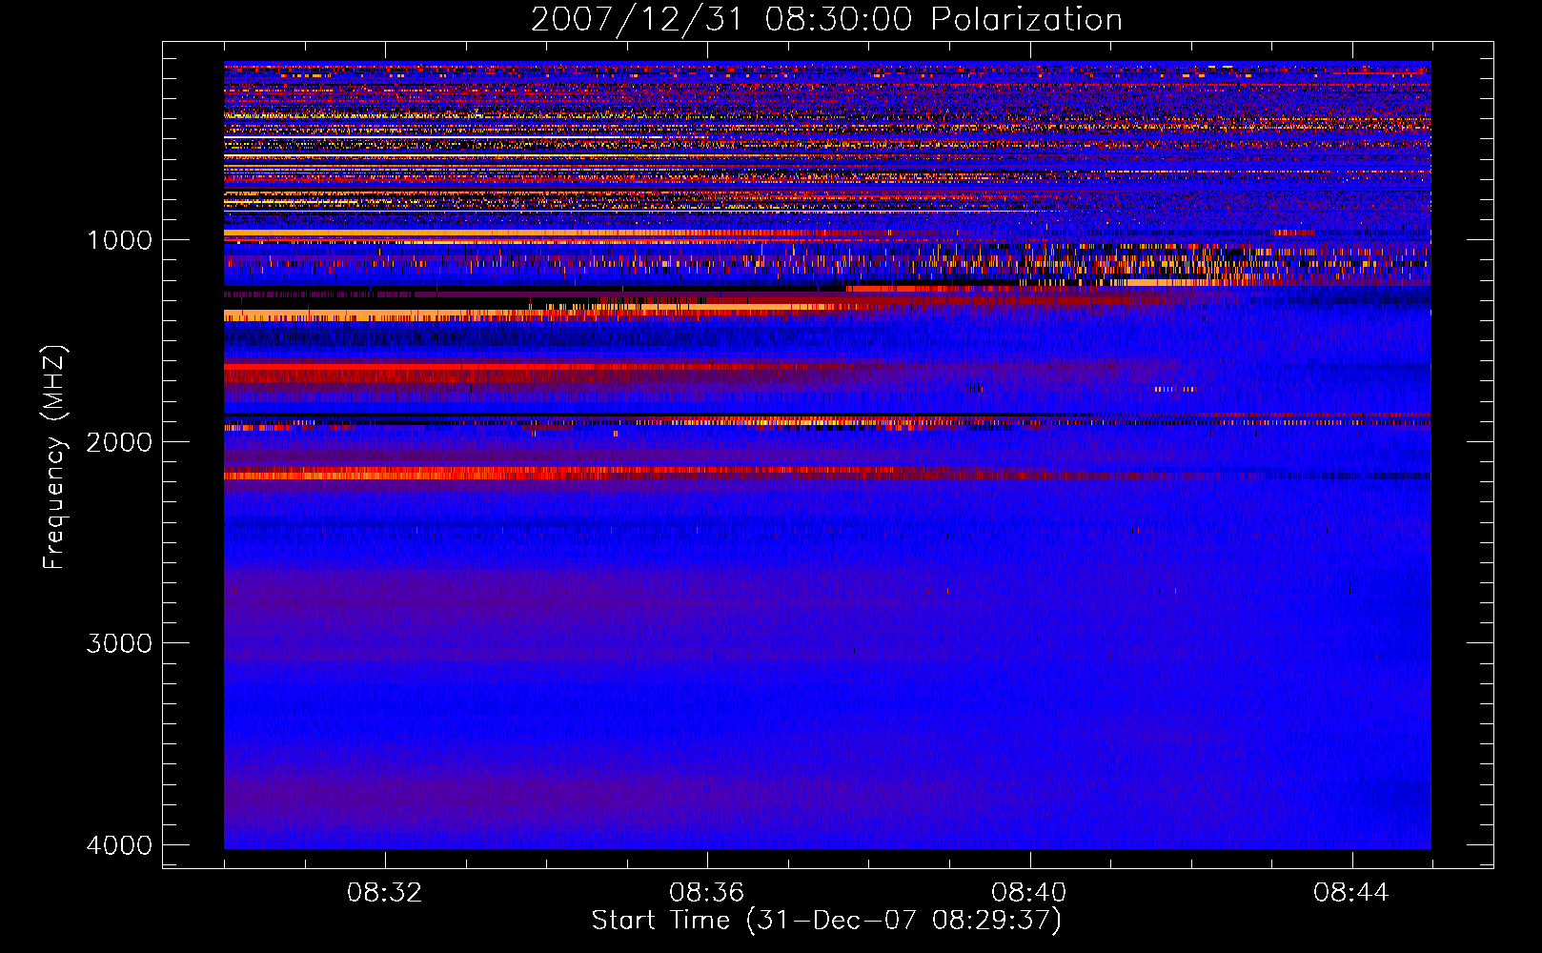Click the 2000 frequency tick label
This screenshot has width=1542, height=953.
coord(119,441)
